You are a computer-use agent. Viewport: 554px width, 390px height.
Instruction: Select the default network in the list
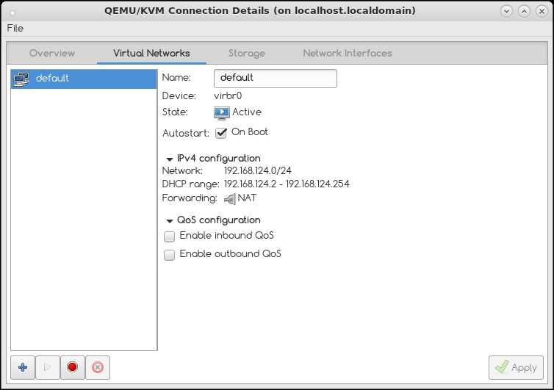click(x=84, y=79)
